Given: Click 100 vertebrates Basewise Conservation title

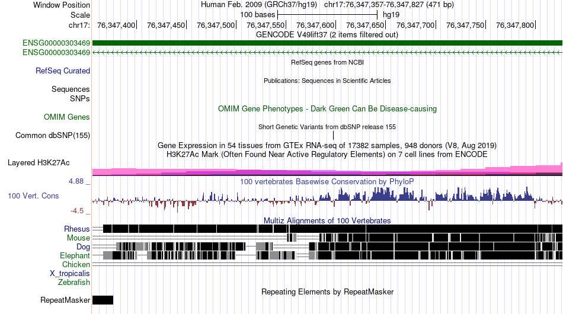Looking at the screenshot, I should (x=327, y=181).
